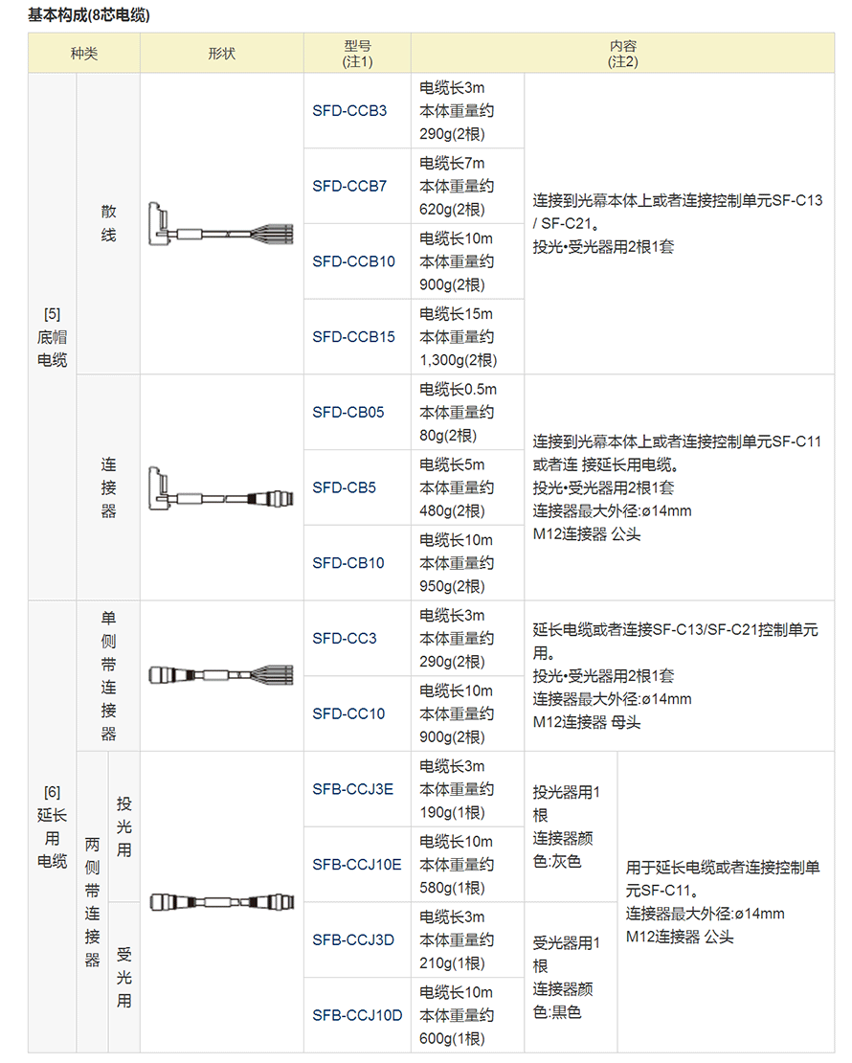The height and width of the screenshot is (1063, 852).
Task: Click the loose-wire bottom cap cable image
Action: click(x=221, y=224)
